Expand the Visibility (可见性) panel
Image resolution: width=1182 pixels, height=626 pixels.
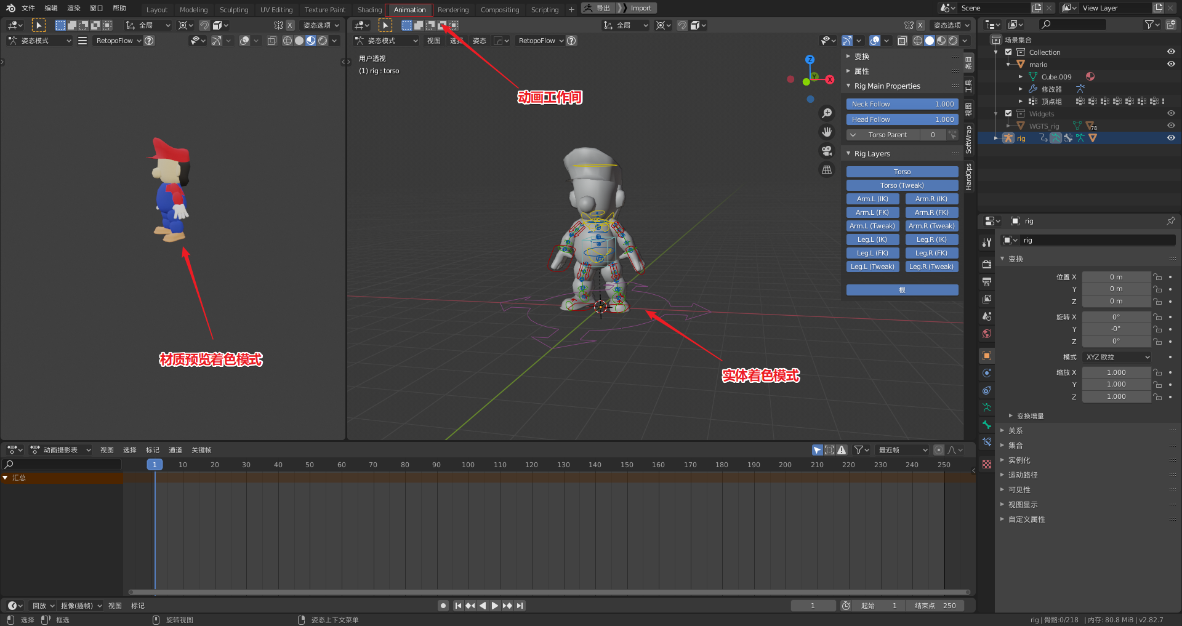1002,490
